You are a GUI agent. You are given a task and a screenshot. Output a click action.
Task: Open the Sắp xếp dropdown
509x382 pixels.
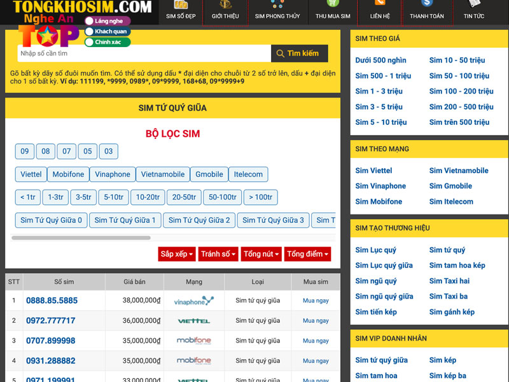[176, 254]
